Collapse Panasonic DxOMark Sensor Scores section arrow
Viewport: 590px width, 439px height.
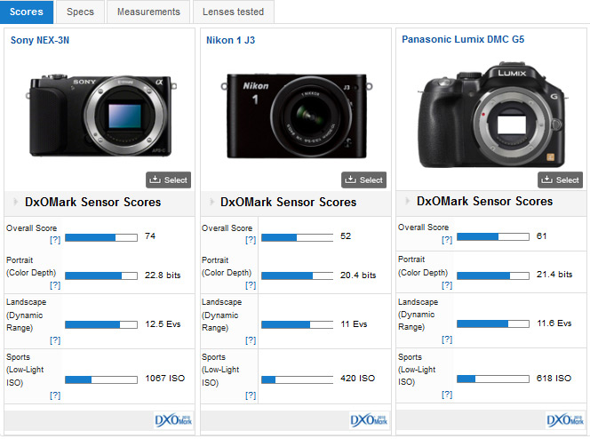click(x=407, y=202)
